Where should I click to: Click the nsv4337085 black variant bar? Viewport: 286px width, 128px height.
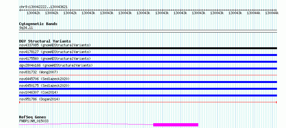(148, 48)
